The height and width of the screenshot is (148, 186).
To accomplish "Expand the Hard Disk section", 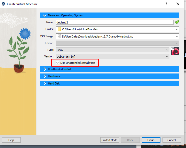I will coord(110,83).
